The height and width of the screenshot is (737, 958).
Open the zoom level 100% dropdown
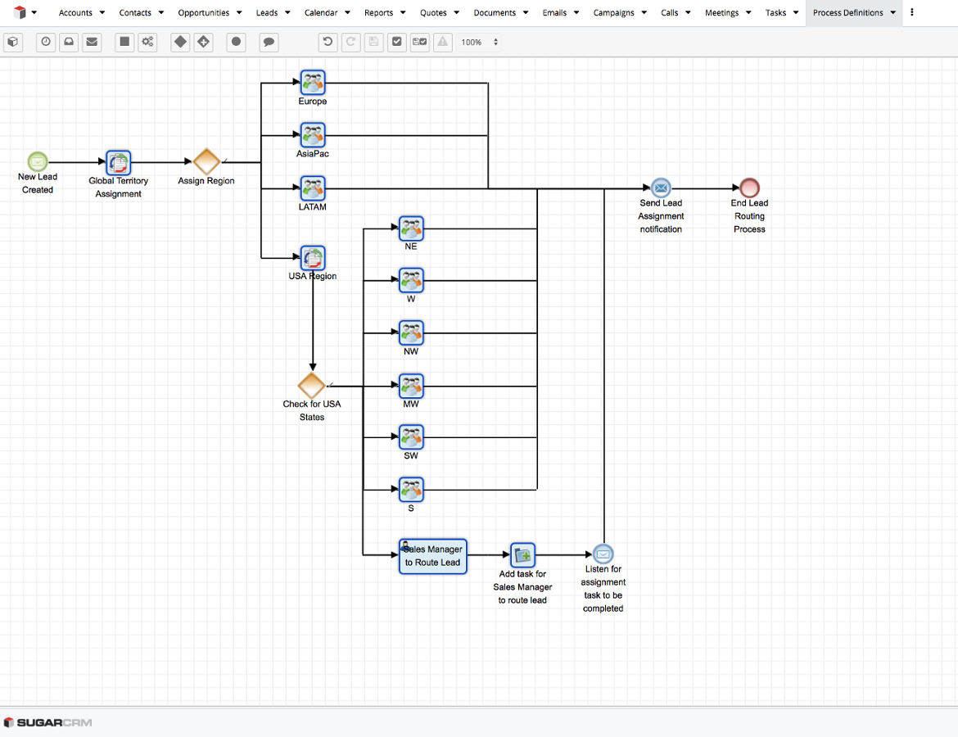click(x=479, y=42)
